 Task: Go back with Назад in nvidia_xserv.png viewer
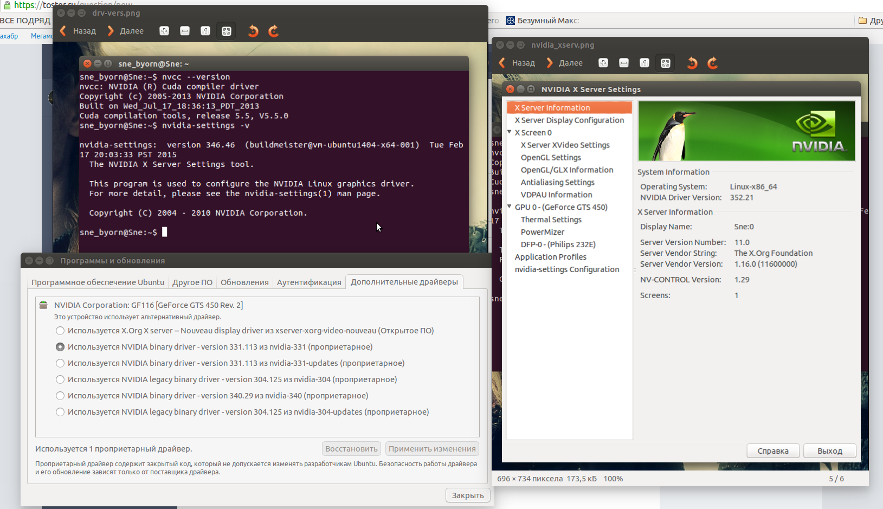517,63
